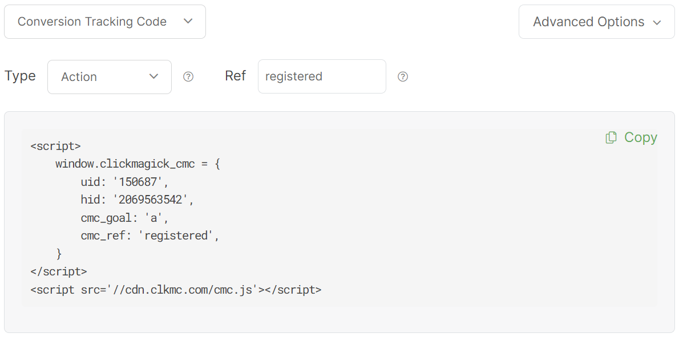
Task: Click the chevron arrow in Conversion Tracking Code
Action: click(x=188, y=22)
